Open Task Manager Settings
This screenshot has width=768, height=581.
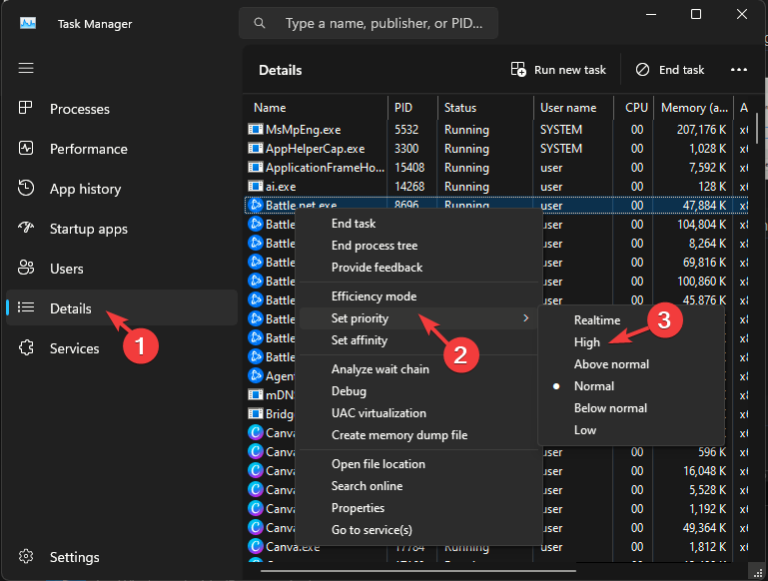(122, 557)
